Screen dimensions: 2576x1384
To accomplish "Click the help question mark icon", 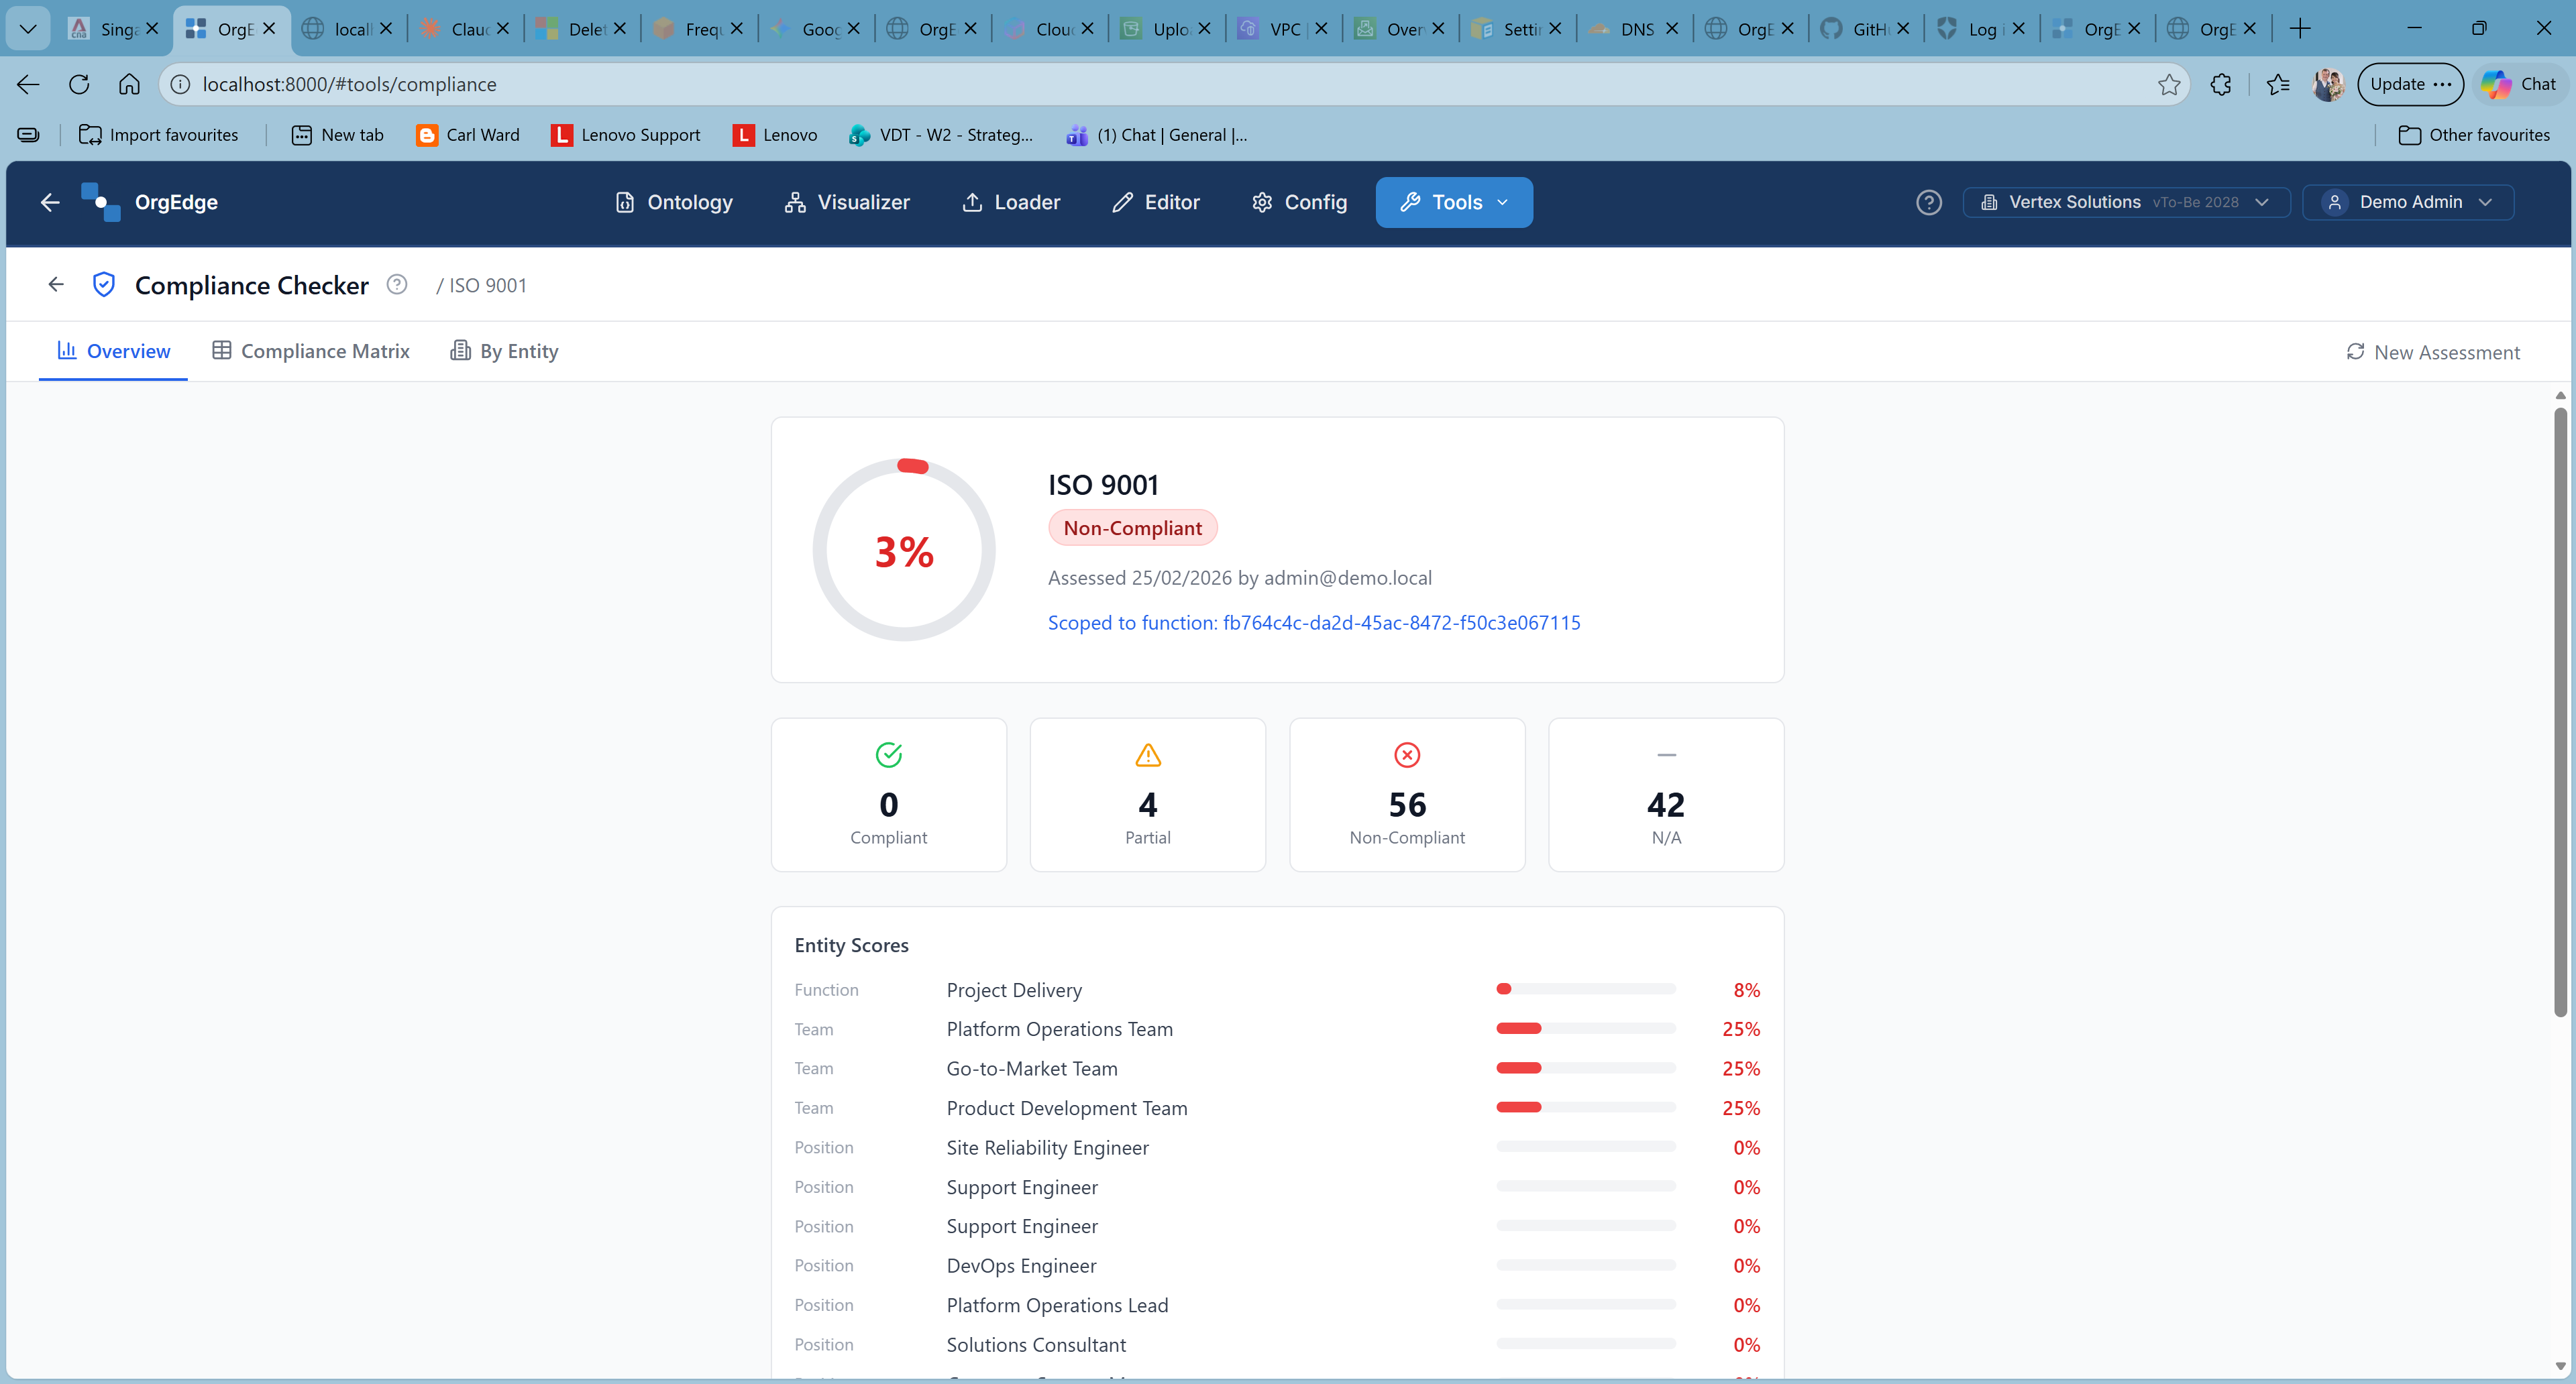I will pos(1929,202).
